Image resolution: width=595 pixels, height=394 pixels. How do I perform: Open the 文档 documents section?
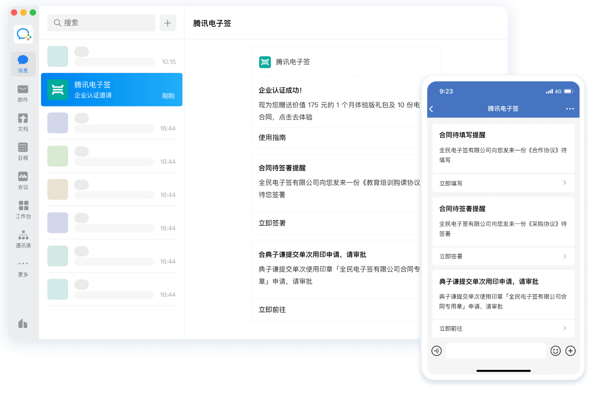click(23, 122)
